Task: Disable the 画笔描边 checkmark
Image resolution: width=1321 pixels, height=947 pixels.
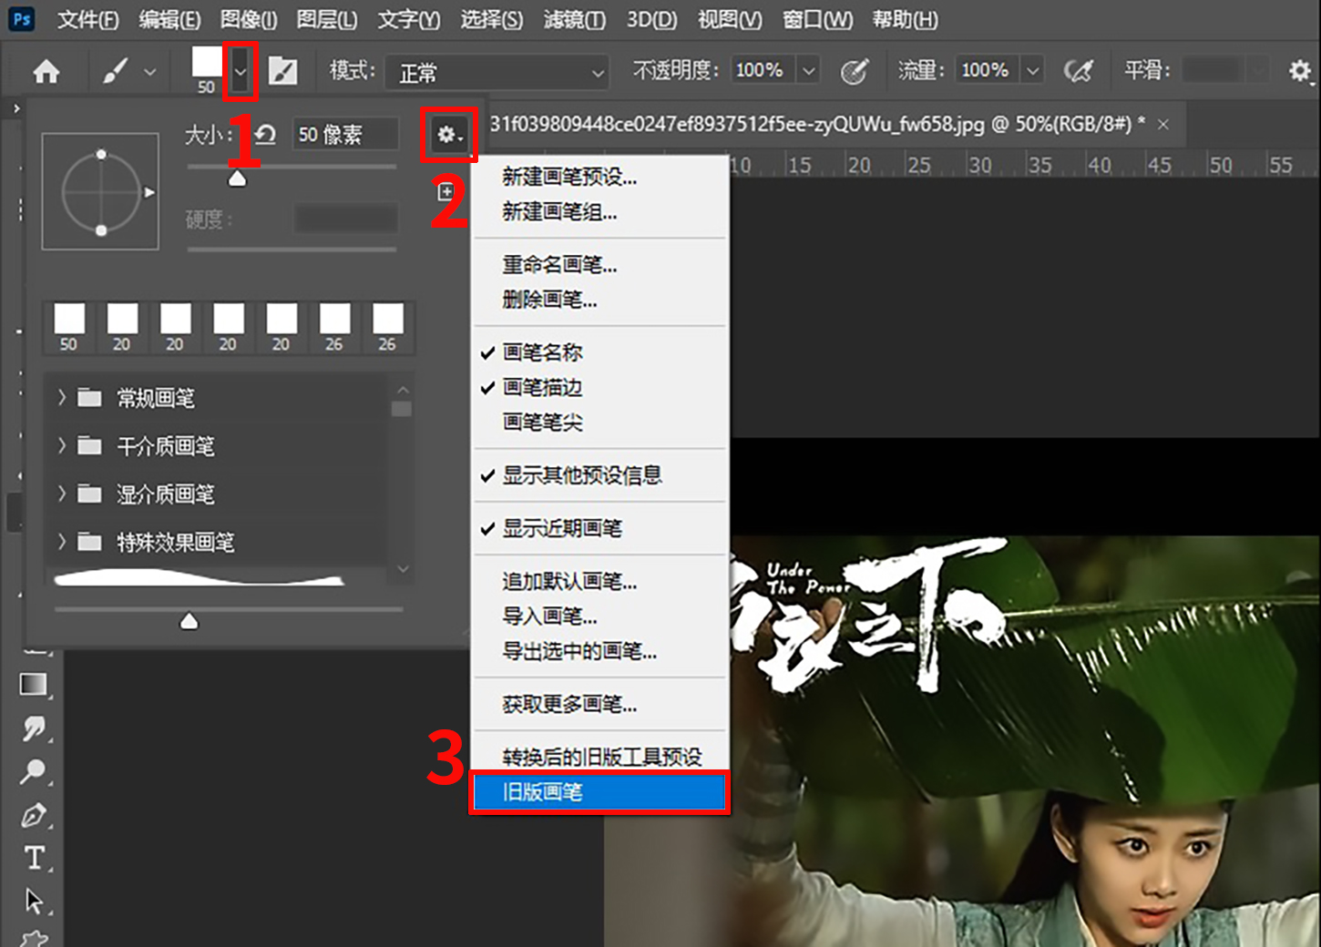Action: [x=543, y=388]
